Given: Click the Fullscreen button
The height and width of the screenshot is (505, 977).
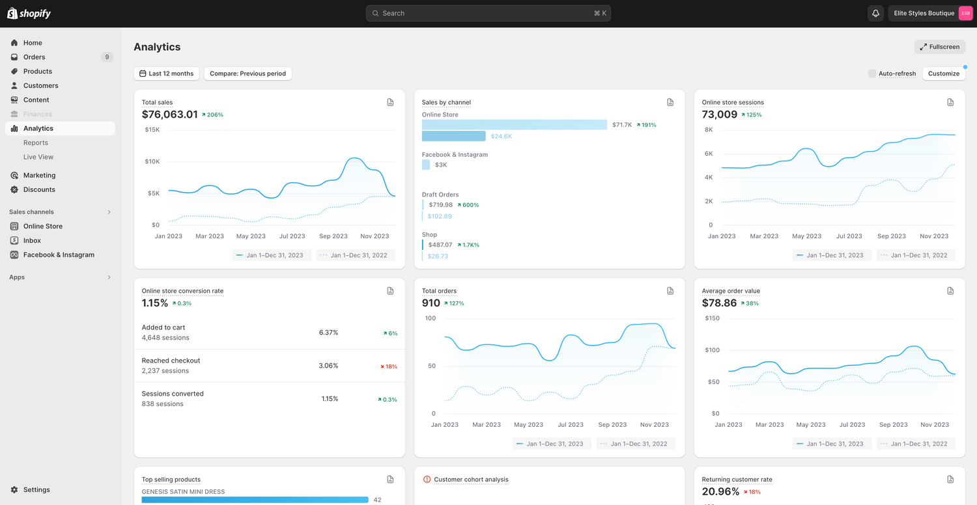Looking at the screenshot, I should click(x=939, y=47).
